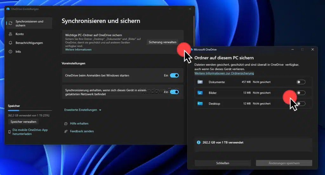Click the Bilder folder name
Viewport: 325px width, 175px height.
212,93
